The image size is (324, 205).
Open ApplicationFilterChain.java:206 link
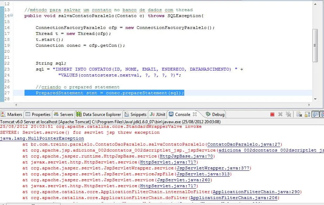(234, 198)
